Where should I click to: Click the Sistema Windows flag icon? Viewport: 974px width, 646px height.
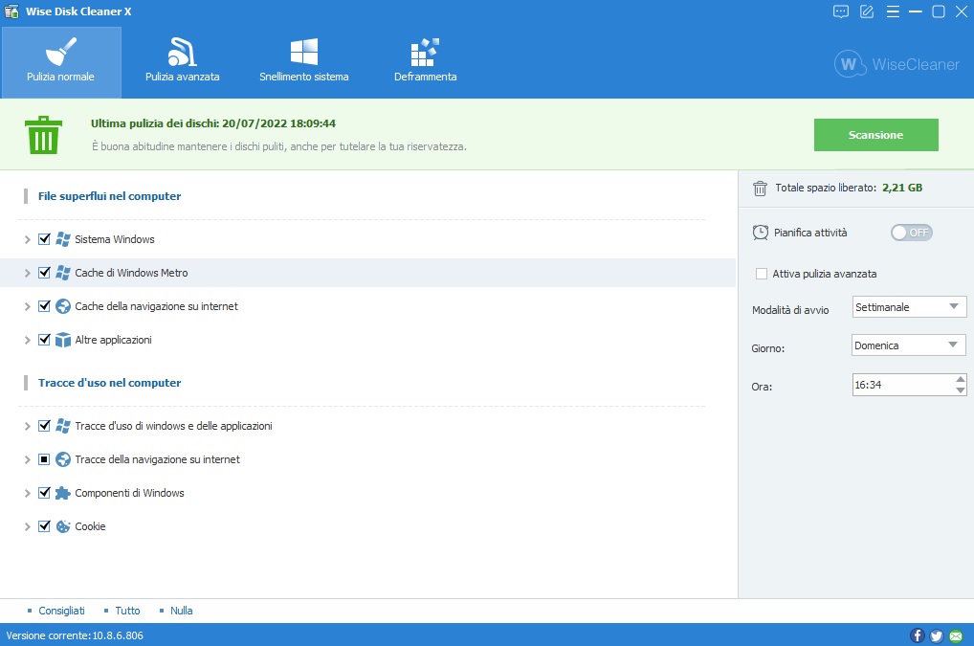[63, 239]
